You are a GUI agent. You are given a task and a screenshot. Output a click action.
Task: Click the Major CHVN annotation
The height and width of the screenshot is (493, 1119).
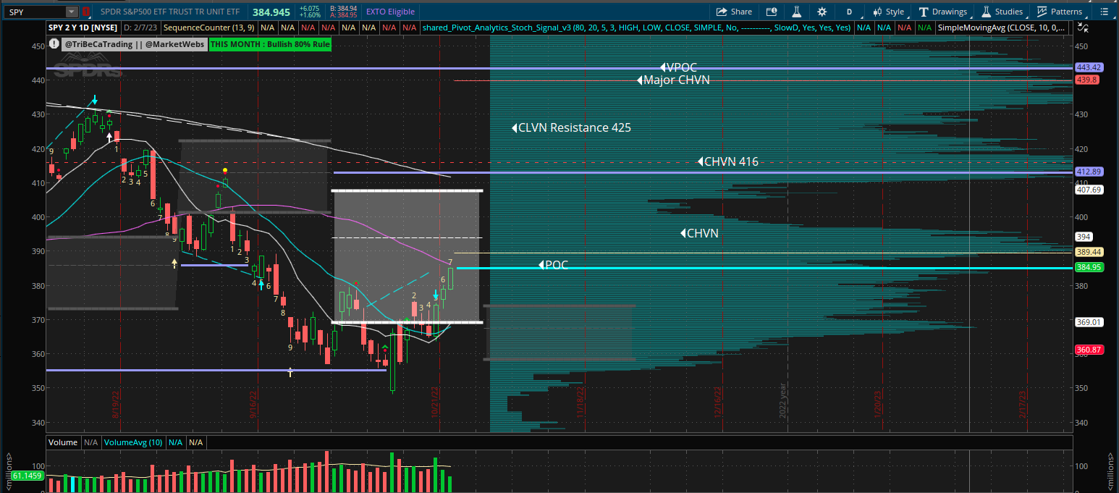[x=673, y=80]
